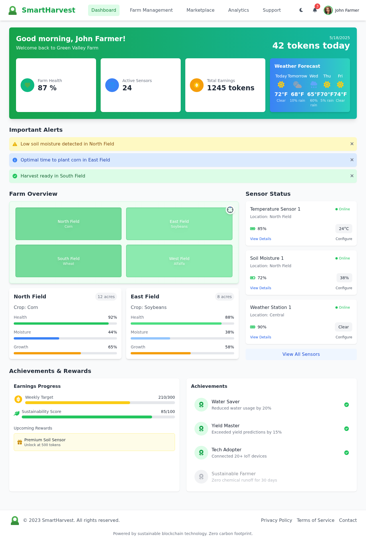Click View All Sensors button
Viewport: 366px width, 541px height.
(x=301, y=354)
